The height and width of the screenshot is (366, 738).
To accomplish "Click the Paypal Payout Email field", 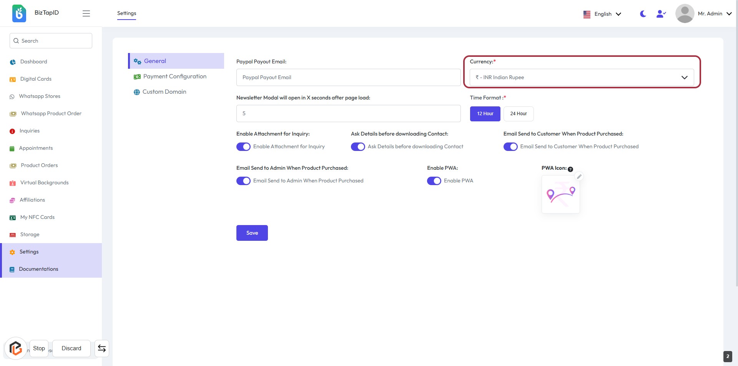I will click(348, 78).
